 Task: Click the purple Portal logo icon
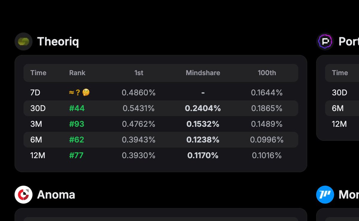(x=325, y=42)
